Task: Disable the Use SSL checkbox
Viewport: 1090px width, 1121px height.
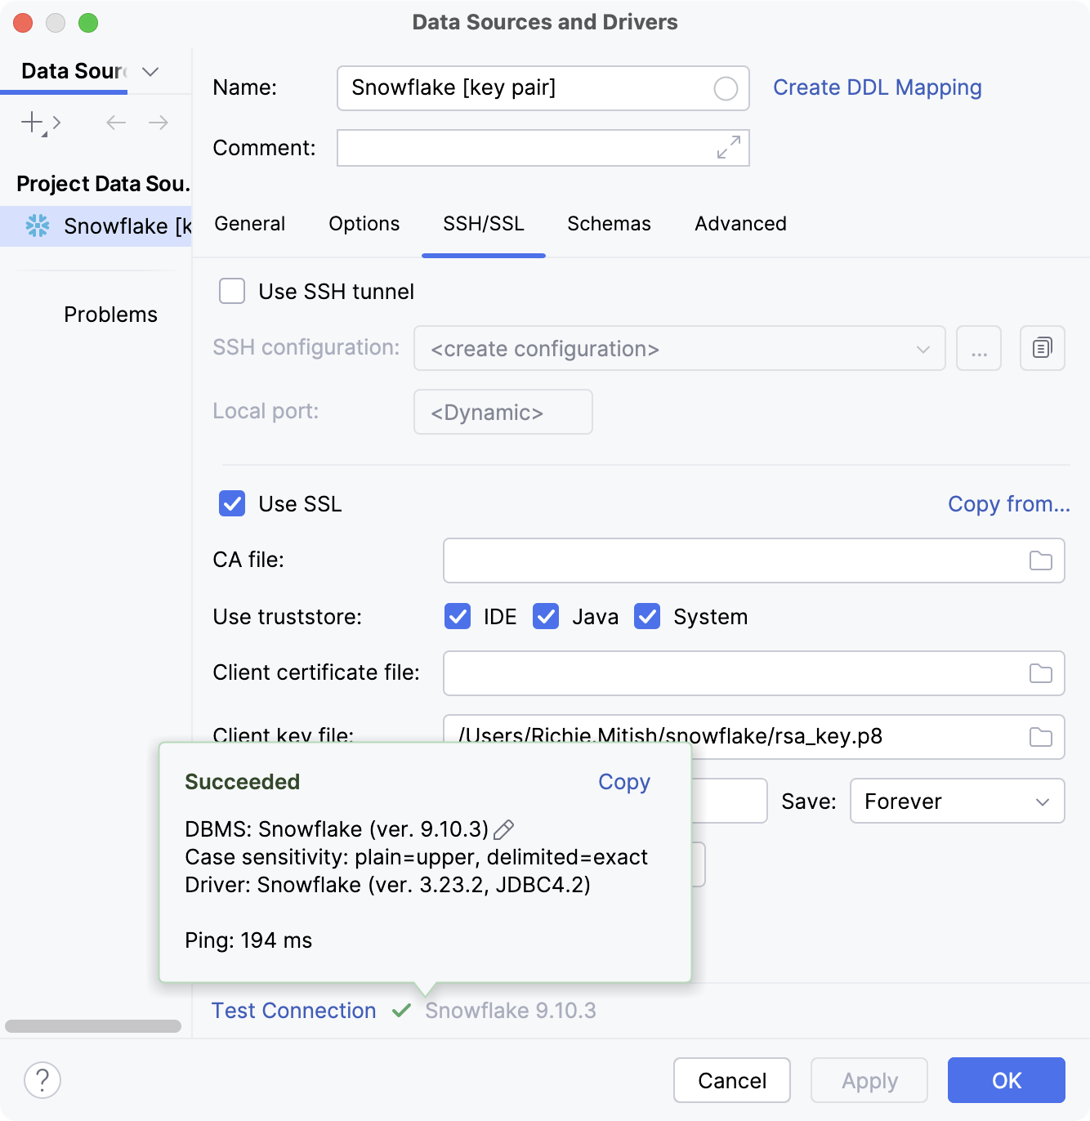Action: pos(232,504)
